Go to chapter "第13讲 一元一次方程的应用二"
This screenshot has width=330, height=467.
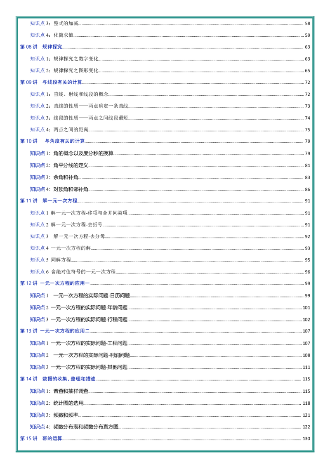[x=165, y=331]
